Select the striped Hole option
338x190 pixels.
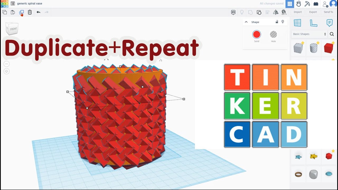pos(273,35)
